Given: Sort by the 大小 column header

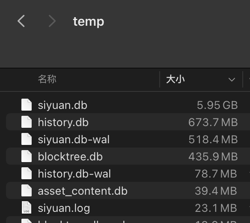Looking at the screenshot, I should click(176, 79).
